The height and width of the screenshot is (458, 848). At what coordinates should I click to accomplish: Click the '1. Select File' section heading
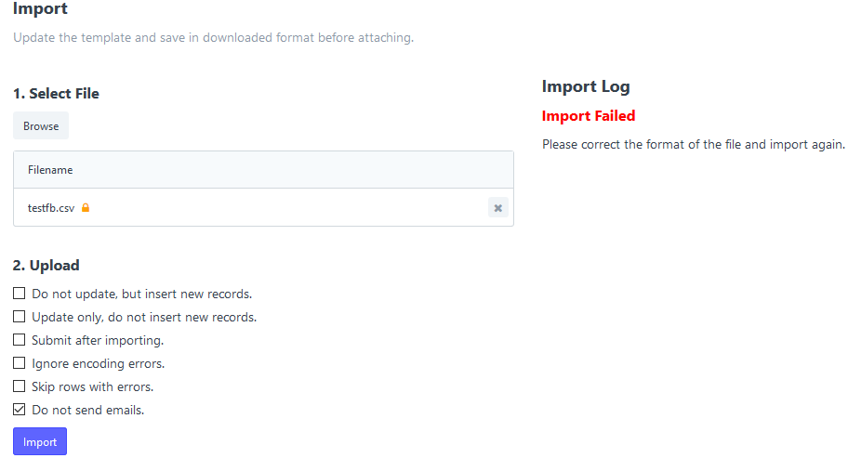point(56,94)
